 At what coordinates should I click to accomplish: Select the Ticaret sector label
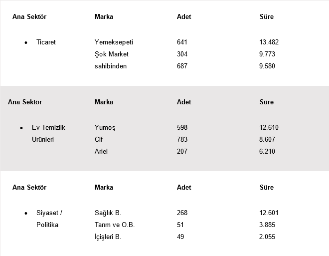click(x=46, y=42)
